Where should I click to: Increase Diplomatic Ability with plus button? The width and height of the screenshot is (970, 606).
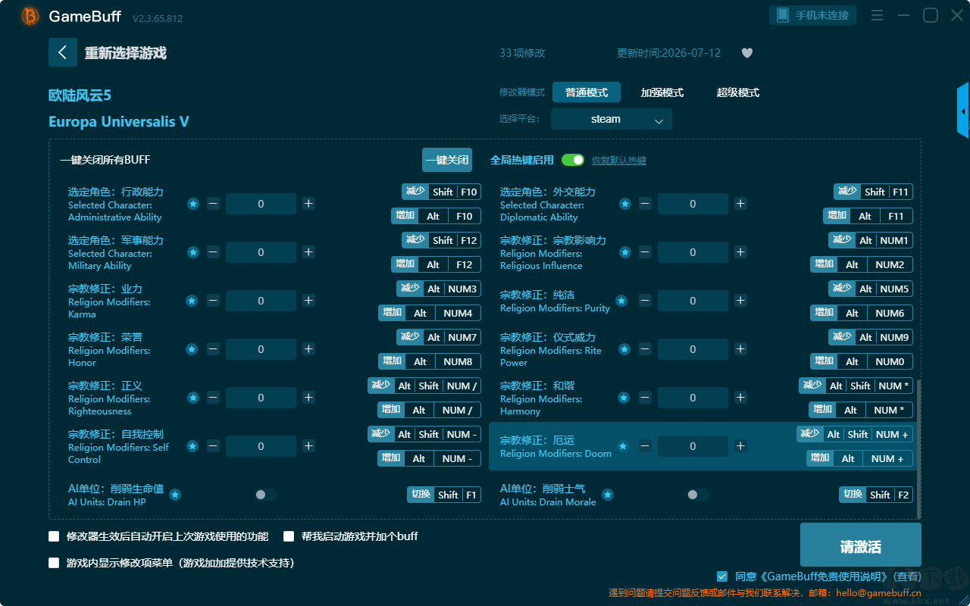pos(740,204)
